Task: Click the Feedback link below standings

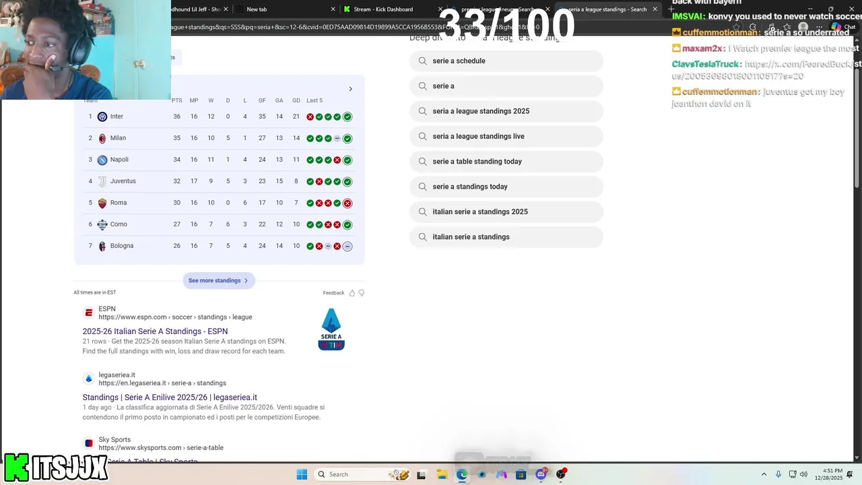Action: [x=333, y=293]
